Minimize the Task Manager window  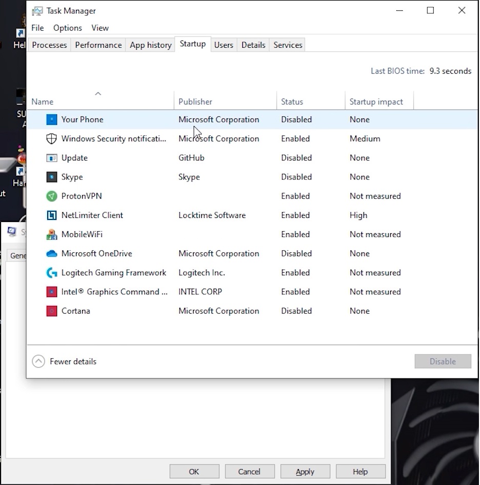[399, 11]
